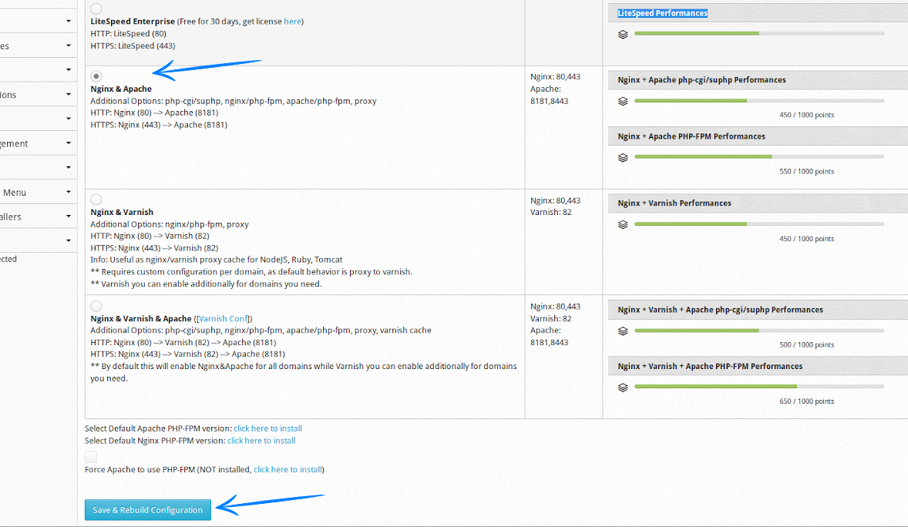Click stack icon under Nginx + Varnish + Apache PHP-FPM
Viewport: 908px width, 527px height.
point(623,388)
